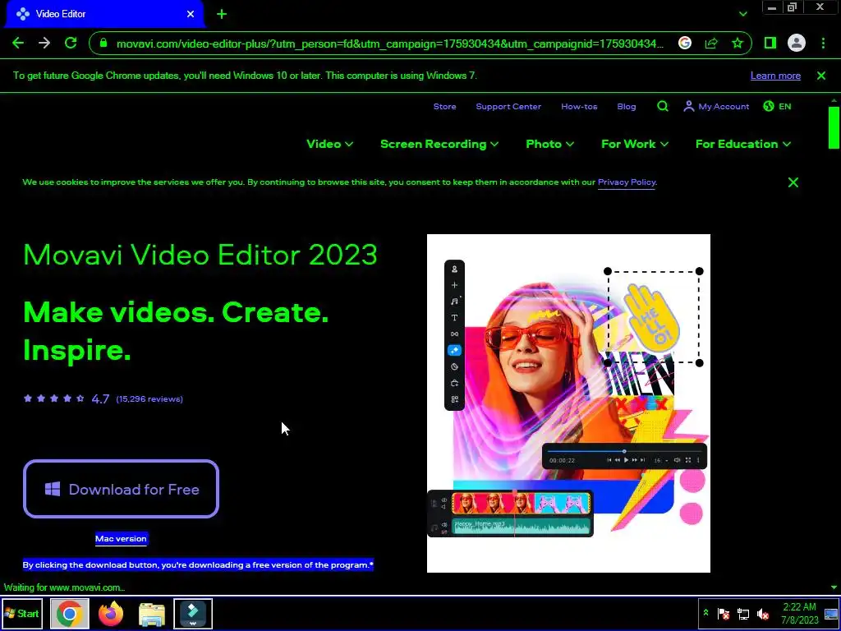Expand the For Education menu
The image size is (841, 631).
[x=743, y=144]
